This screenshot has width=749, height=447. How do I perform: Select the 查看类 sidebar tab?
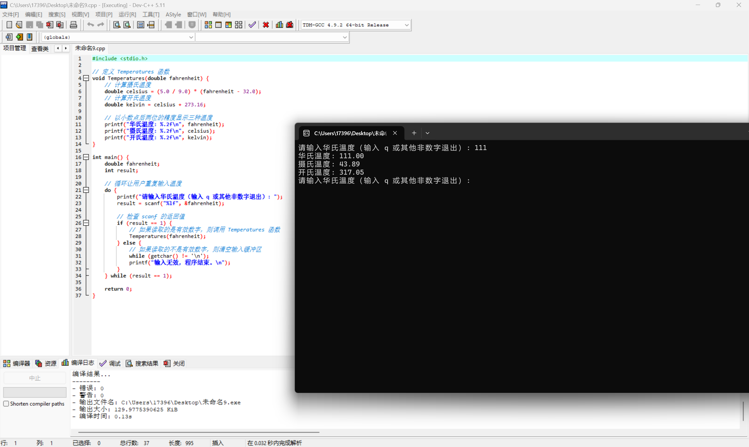(x=40, y=49)
